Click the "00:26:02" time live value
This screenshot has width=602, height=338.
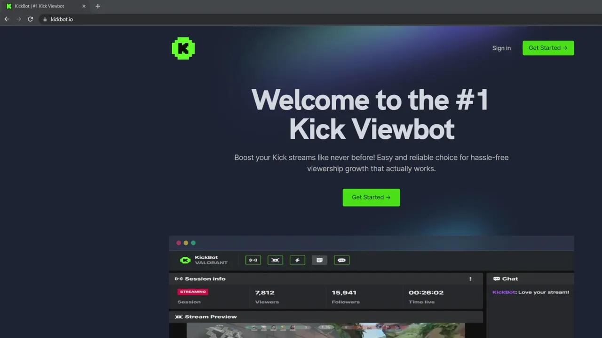click(426, 292)
